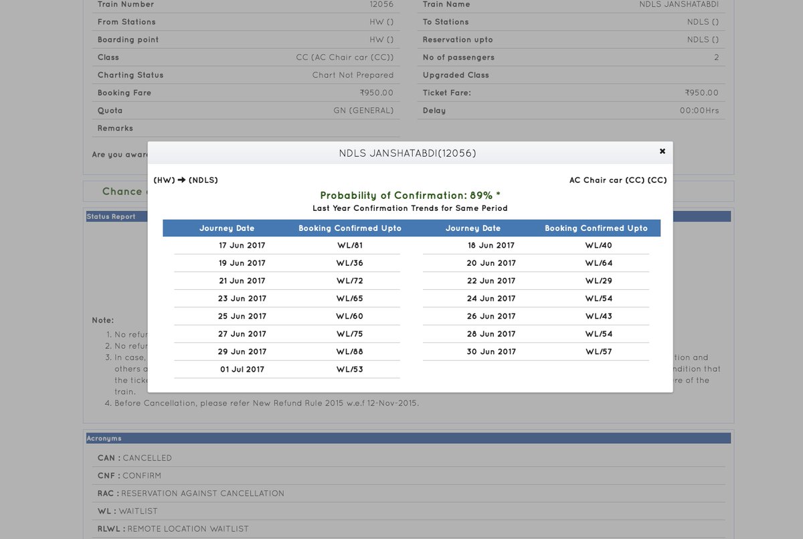Click WL/54 in the 24 Jun row
803x539 pixels.
[599, 299]
